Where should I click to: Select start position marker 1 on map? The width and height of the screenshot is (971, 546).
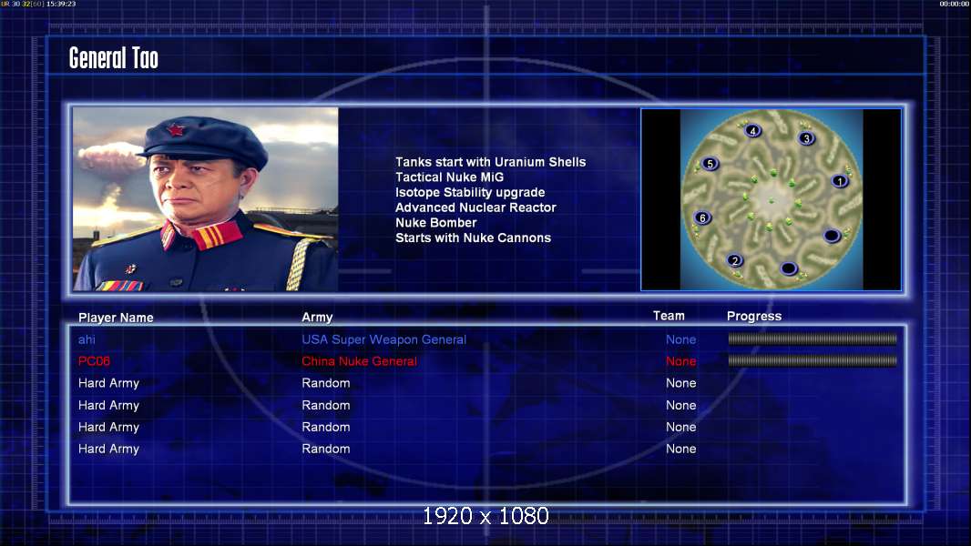pyautogui.click(x=840, y=181)
